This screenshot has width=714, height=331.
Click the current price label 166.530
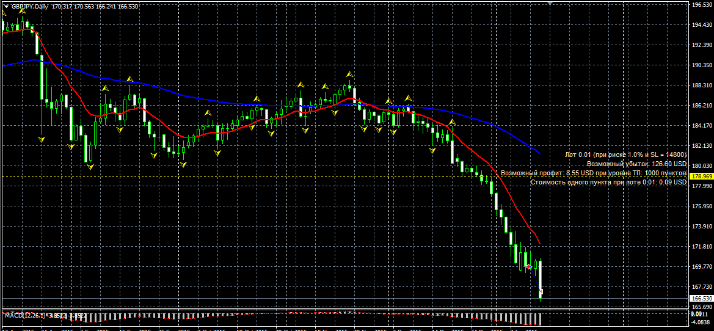click(x=701, y=298)
